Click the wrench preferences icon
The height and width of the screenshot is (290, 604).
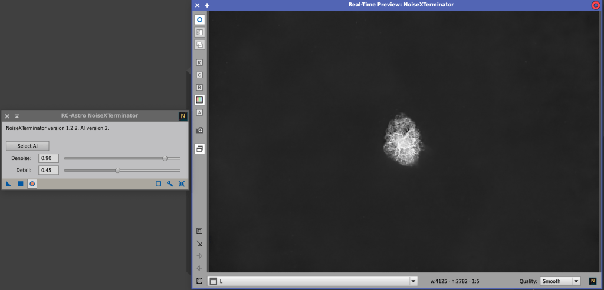(x=170, y=184)
